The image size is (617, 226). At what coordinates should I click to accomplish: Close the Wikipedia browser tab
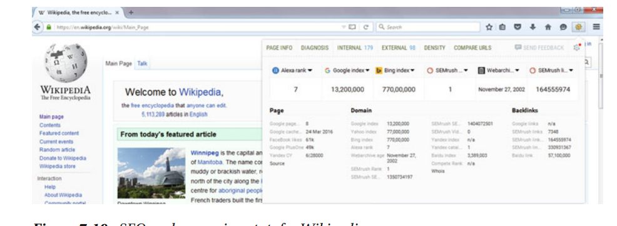tap(117, 12)
